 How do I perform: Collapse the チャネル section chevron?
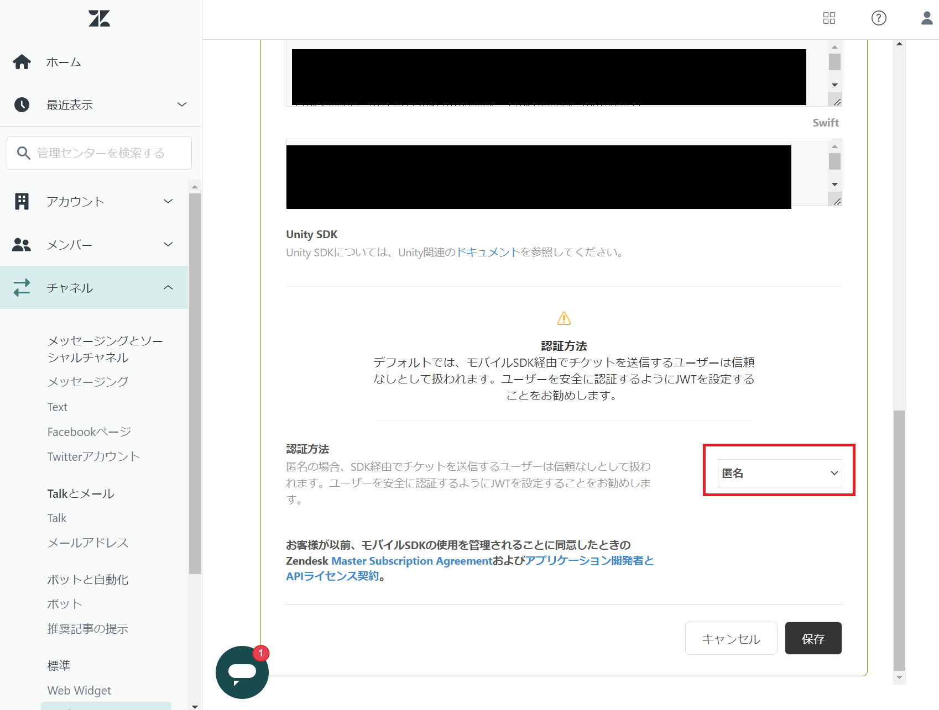168,287
